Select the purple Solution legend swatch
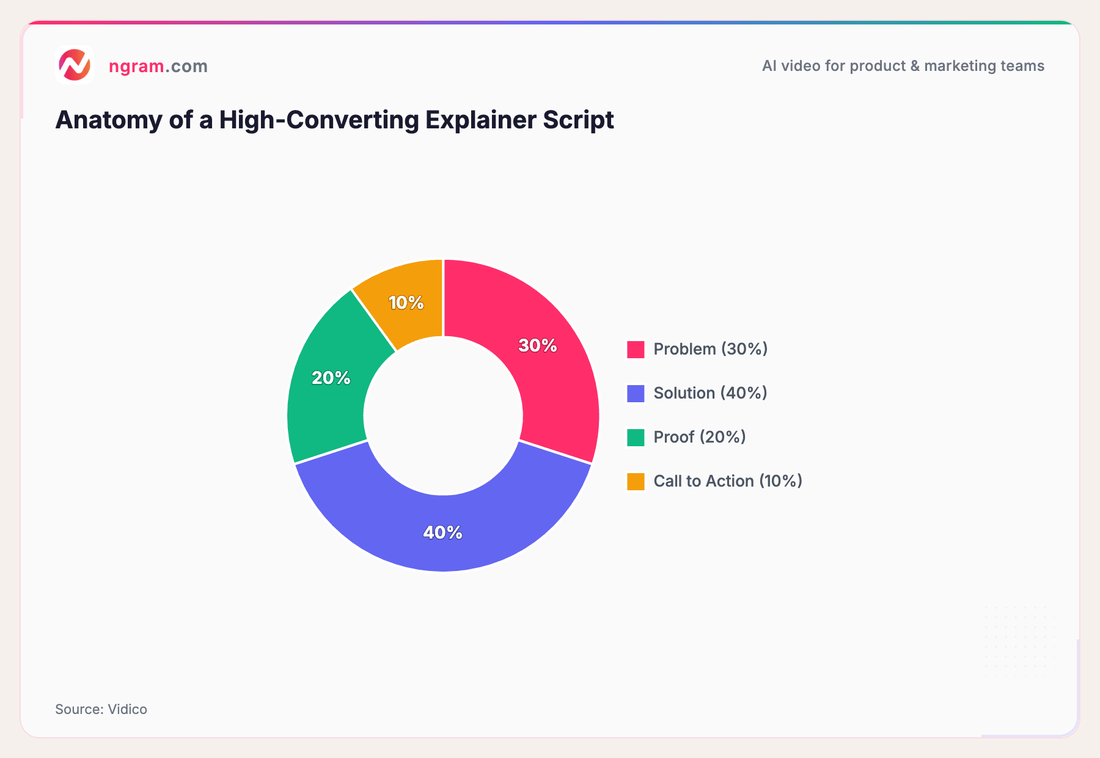Viewport: 1100px width, 758px height. click(636, 392)
